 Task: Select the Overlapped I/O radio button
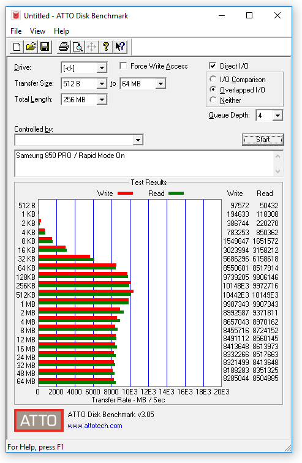(x=213, y=89)
